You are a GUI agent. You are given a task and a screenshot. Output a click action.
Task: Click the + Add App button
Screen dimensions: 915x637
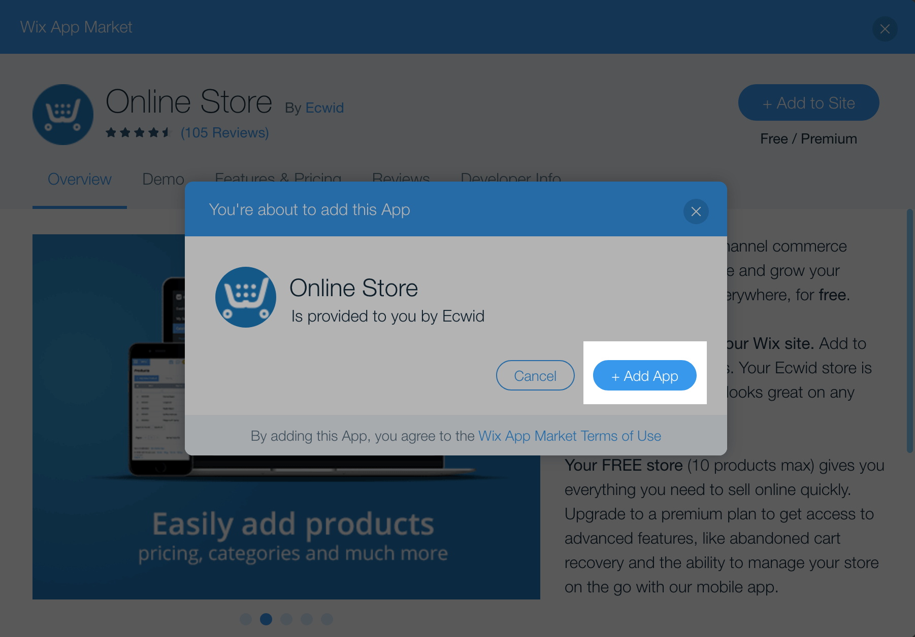pyautogui.click(x=644, y=375)
